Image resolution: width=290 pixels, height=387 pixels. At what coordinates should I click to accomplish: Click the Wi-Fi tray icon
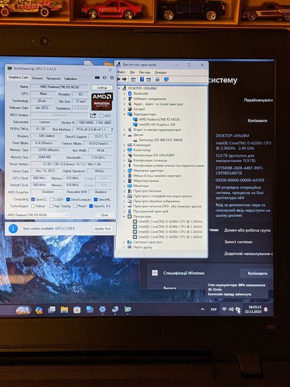224,309
